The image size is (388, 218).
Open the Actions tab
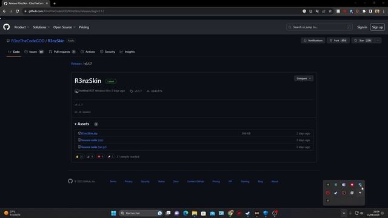click(88, 51)
